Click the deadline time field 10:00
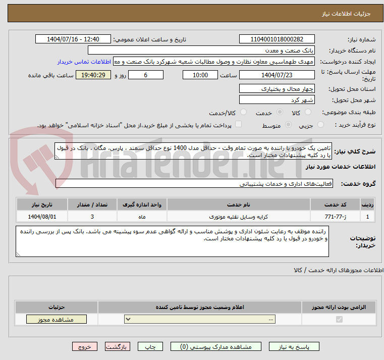 [200, 75]
